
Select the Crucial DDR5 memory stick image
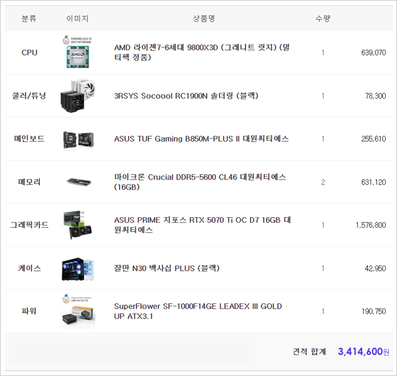tap(77, 182)
